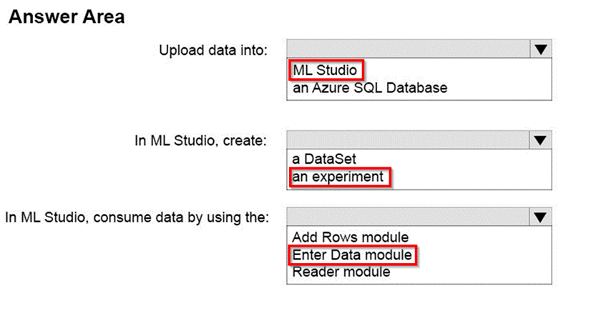Expand the 'In ML Studio, create' dropdown arrow
This screenshot has width=601, height=331.
pyautogui.click(x=541, y=139)
